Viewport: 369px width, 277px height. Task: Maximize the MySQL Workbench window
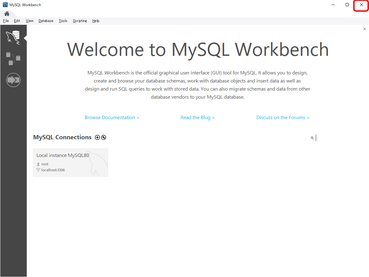(x=347, y=5)
